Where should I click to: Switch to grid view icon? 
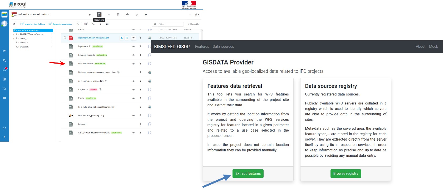pyautogui.click(x=107, y=24)
